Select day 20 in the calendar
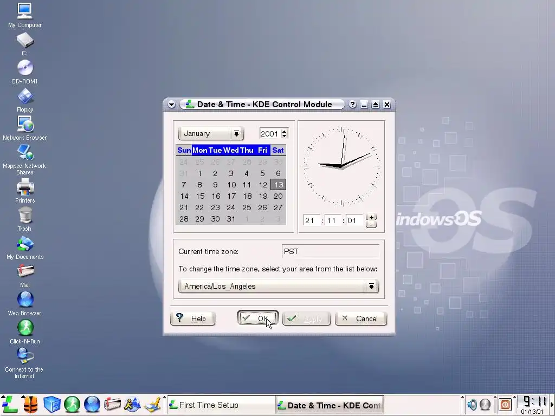 point(278,196)
